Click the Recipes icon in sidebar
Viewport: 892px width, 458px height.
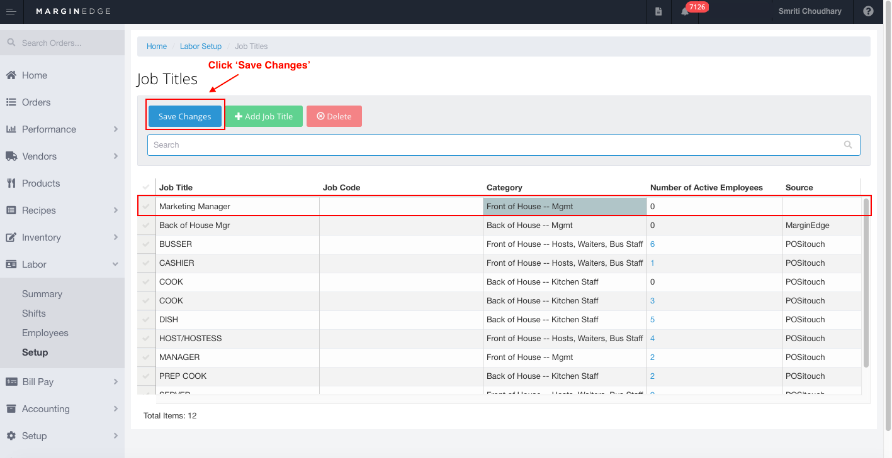[x=11, y=210]
